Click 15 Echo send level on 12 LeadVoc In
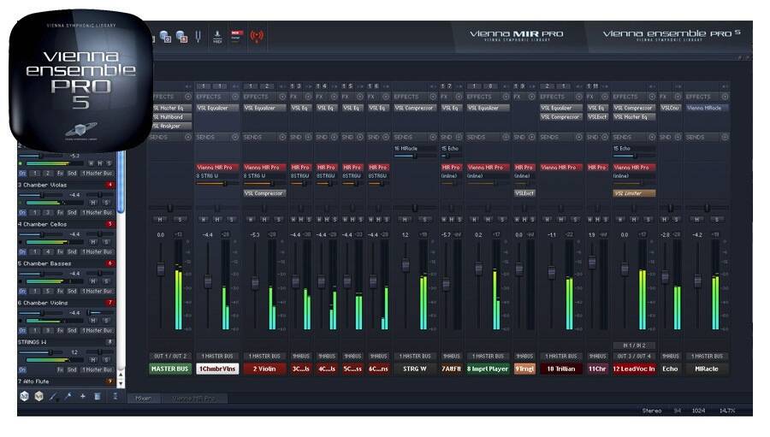770x437 pixels. [x=634, y=156]
